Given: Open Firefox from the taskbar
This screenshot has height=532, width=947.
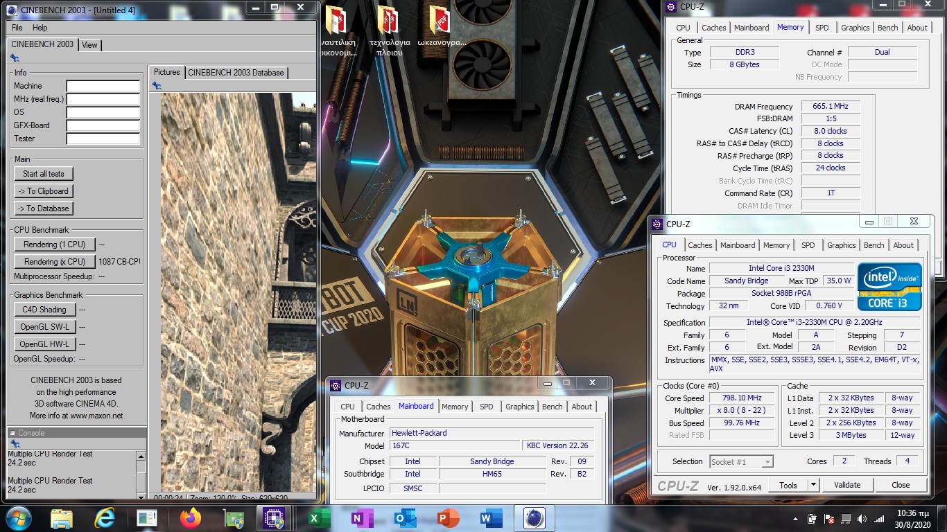Looking at the screenshot, I should [190, 518].
